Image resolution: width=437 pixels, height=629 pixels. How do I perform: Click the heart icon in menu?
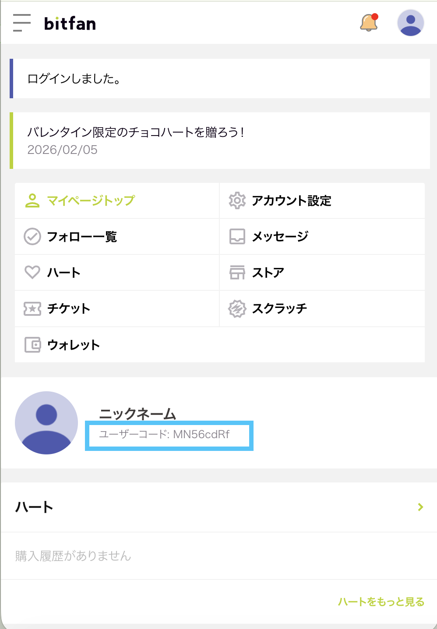pos(32,272)
